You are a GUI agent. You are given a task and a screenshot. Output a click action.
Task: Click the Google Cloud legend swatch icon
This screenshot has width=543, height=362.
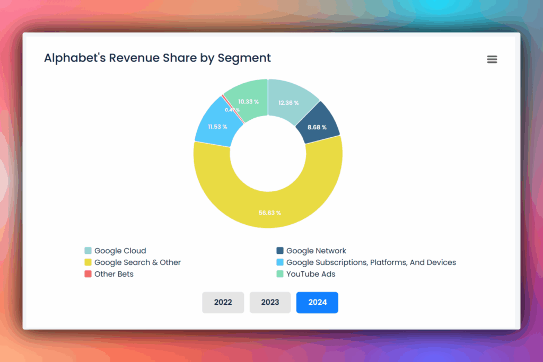87,250
